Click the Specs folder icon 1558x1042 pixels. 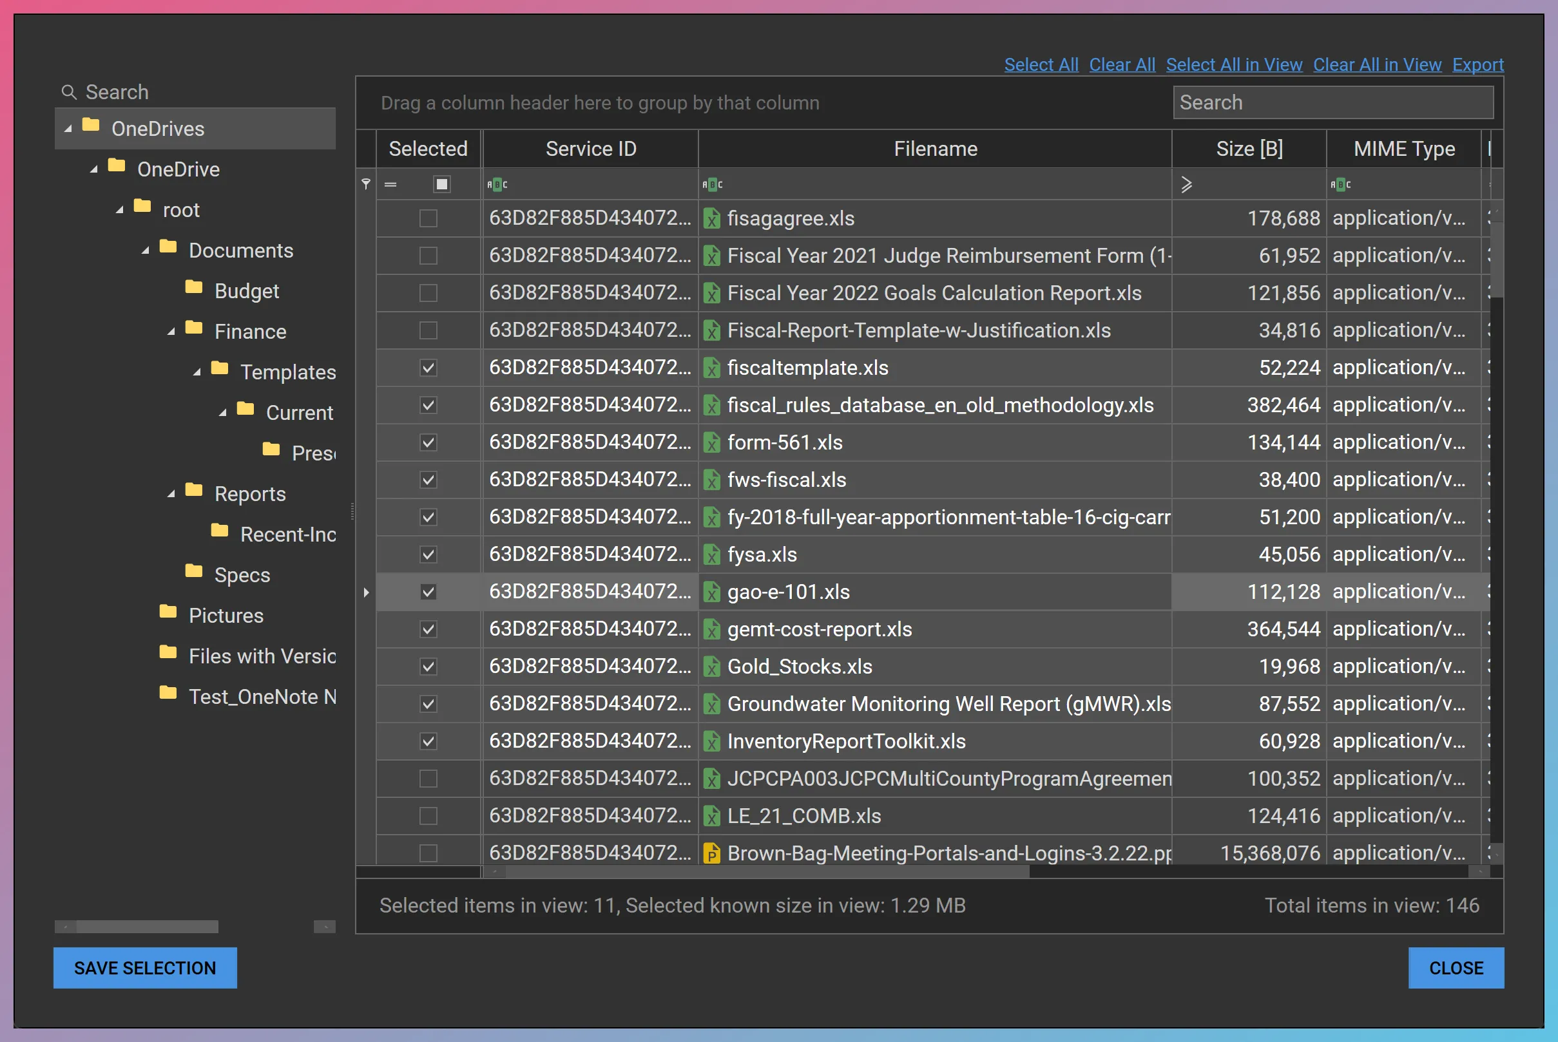pos(194,571)
